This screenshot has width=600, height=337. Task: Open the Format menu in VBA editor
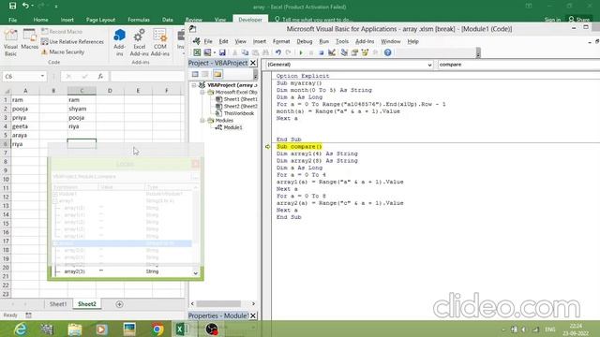281,41
